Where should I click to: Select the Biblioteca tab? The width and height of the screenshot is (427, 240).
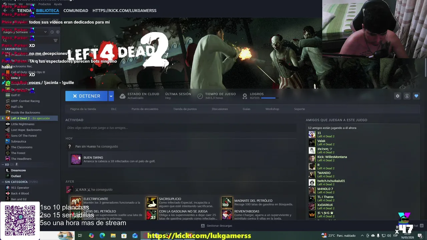click(47, 11)
